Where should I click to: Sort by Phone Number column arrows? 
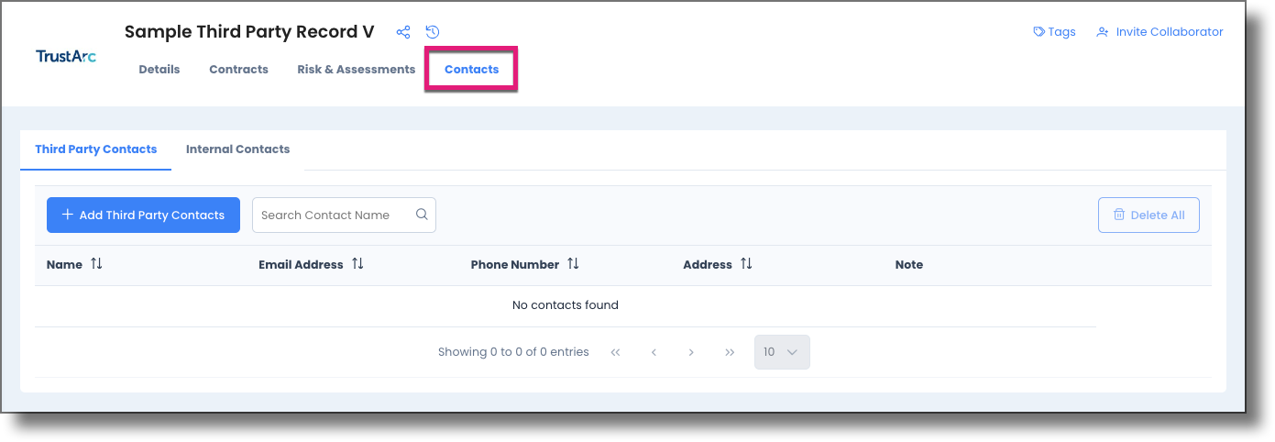tap(573, 264)
